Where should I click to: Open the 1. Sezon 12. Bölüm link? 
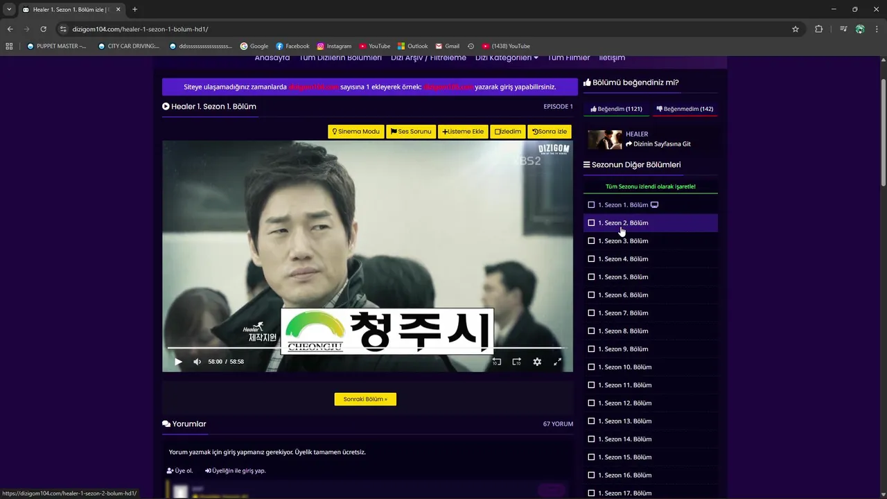click(624, 403)
